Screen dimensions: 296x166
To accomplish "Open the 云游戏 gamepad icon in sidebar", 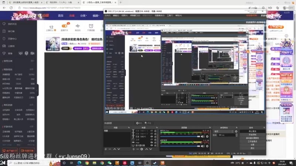I will pos(4,46).
